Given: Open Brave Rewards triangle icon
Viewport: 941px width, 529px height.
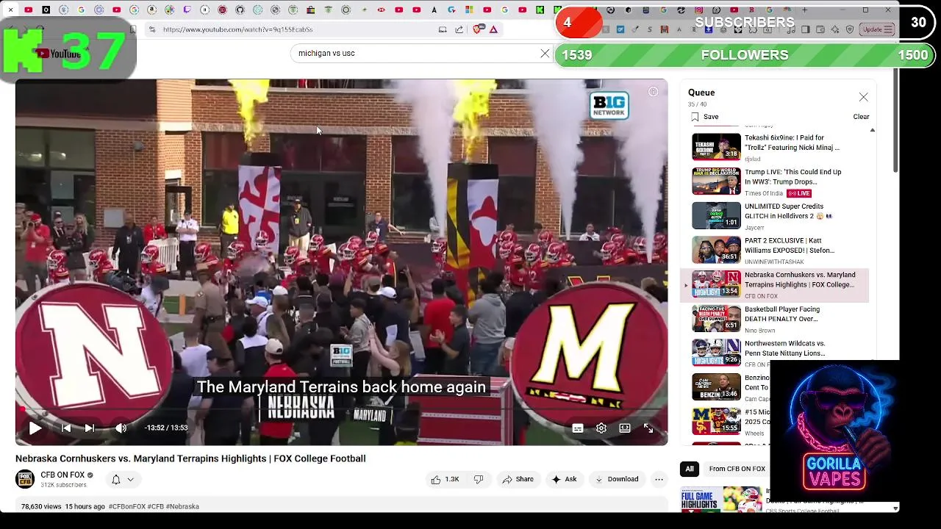Looking at the screenshot, I should click(x=493, y=29).
